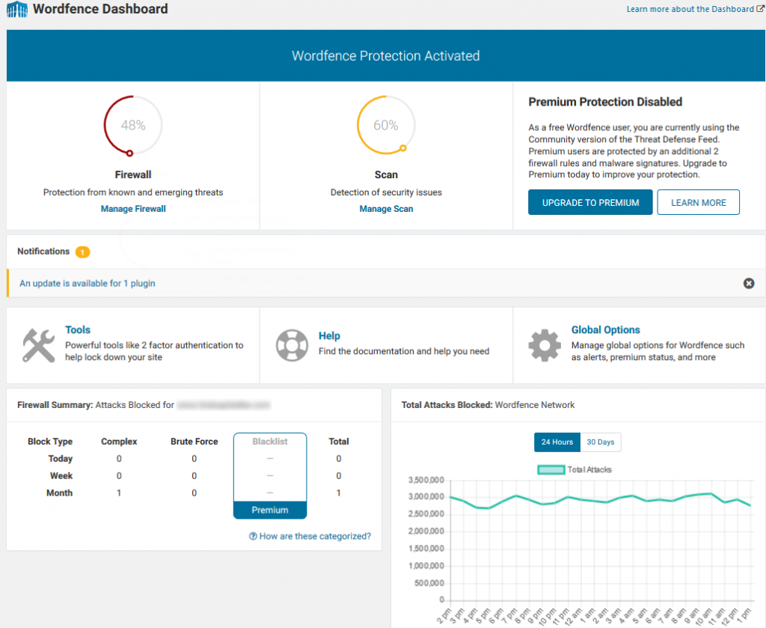Image resolution: width=766 pixels, height=628 pixels.
Task: Click the Tools wrench and hammer icon
Action: point(39,346)
